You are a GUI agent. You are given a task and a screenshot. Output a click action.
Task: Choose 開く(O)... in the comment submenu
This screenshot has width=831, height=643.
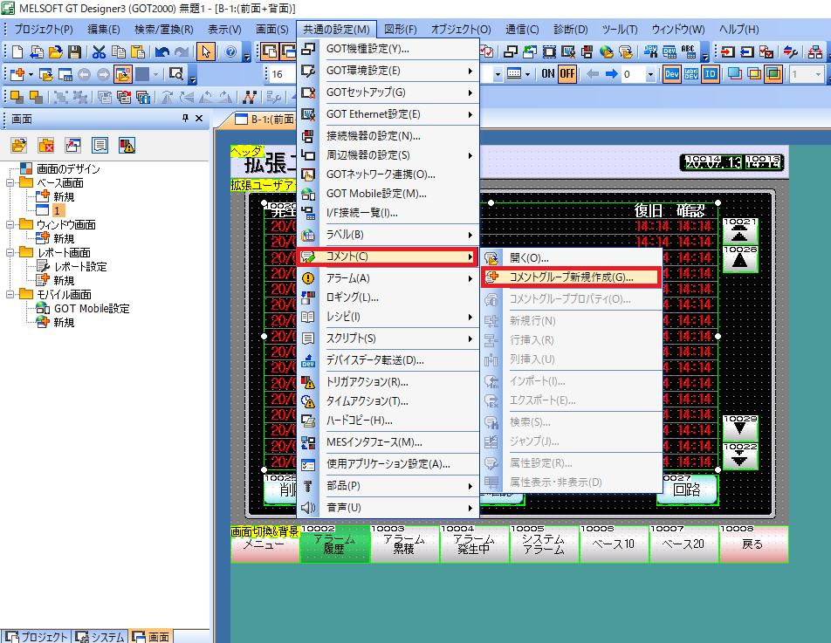pos(571,258)
